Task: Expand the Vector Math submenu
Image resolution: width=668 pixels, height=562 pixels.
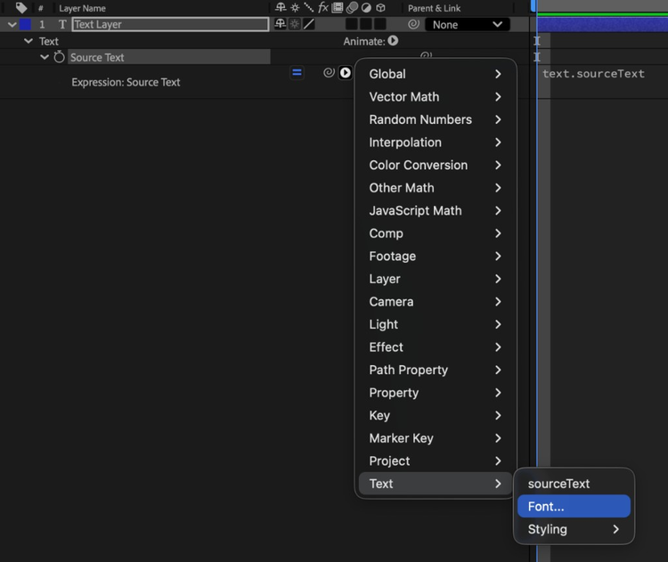Action: [435, 97]
